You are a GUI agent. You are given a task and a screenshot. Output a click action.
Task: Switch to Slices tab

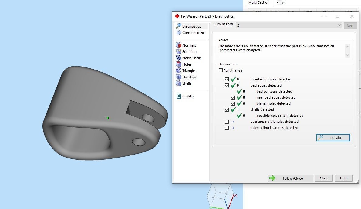click(281, 3)
